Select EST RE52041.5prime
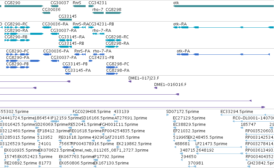The width and height of the screenshot is (274, 168). 84,125
